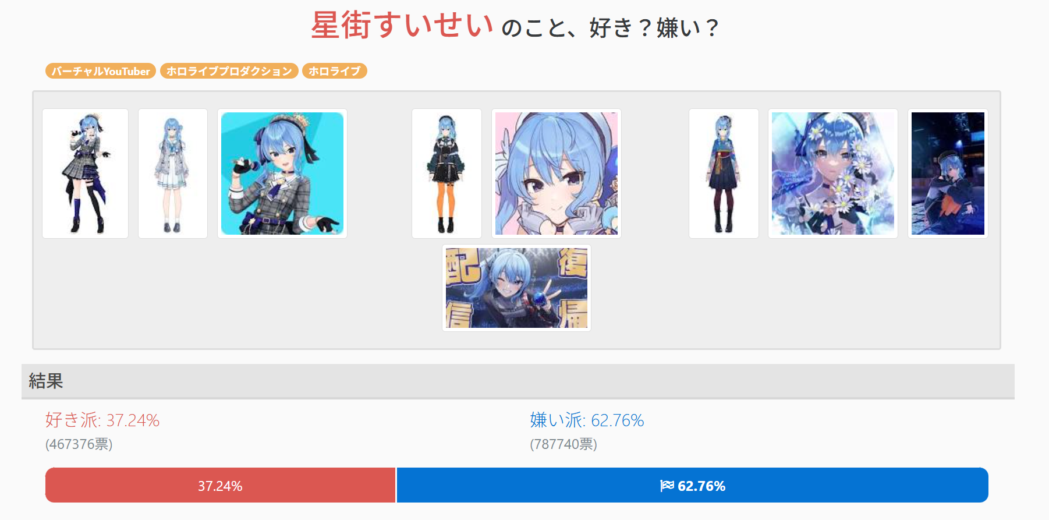Screen dimensions: 1049x520
Task: Open the バーチャルYouTuber tag
Action: tap(101, 71)
